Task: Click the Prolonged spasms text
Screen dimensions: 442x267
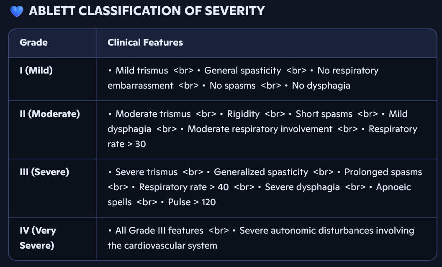Action: [x=383, y=172]
